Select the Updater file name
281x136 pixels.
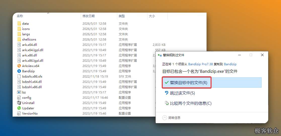[28, 108]
